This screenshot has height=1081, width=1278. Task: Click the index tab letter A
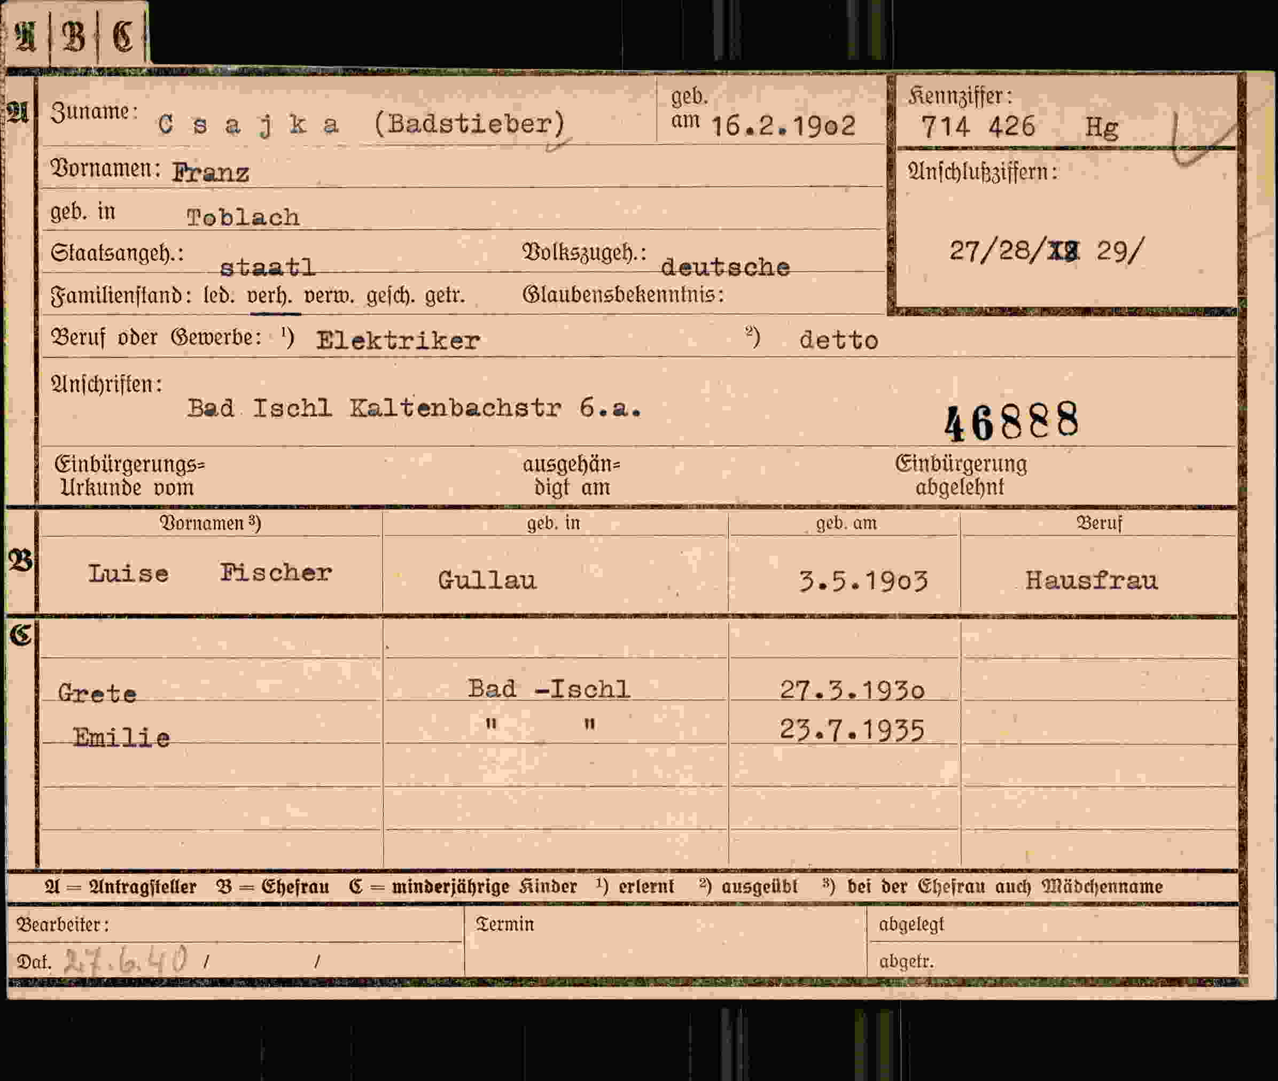pos(25,36)
